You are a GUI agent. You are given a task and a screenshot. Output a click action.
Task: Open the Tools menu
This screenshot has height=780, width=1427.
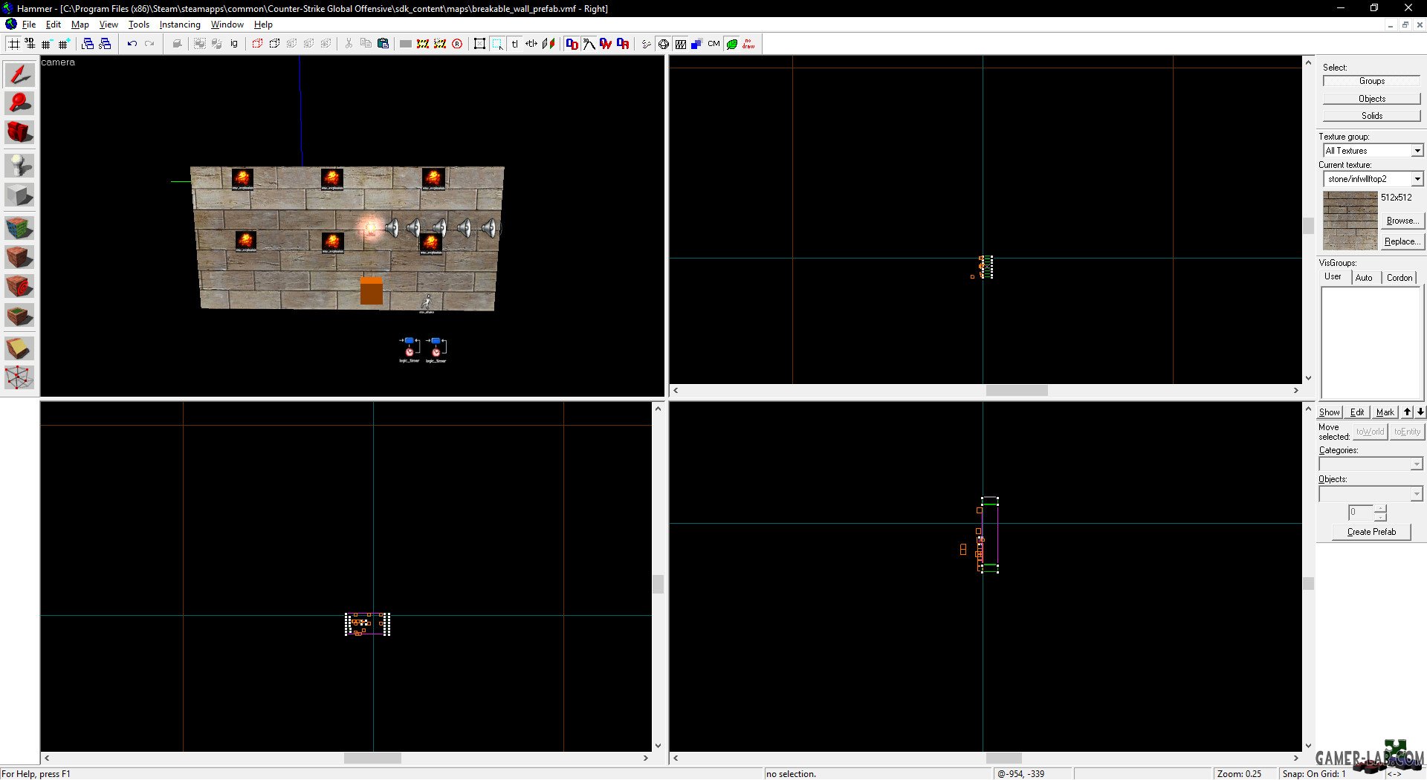click(x=139, y=25)
